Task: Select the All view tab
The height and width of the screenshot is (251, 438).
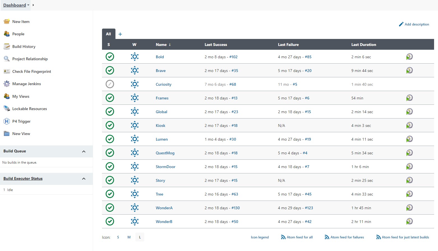Action: click(x=108, y=34)
